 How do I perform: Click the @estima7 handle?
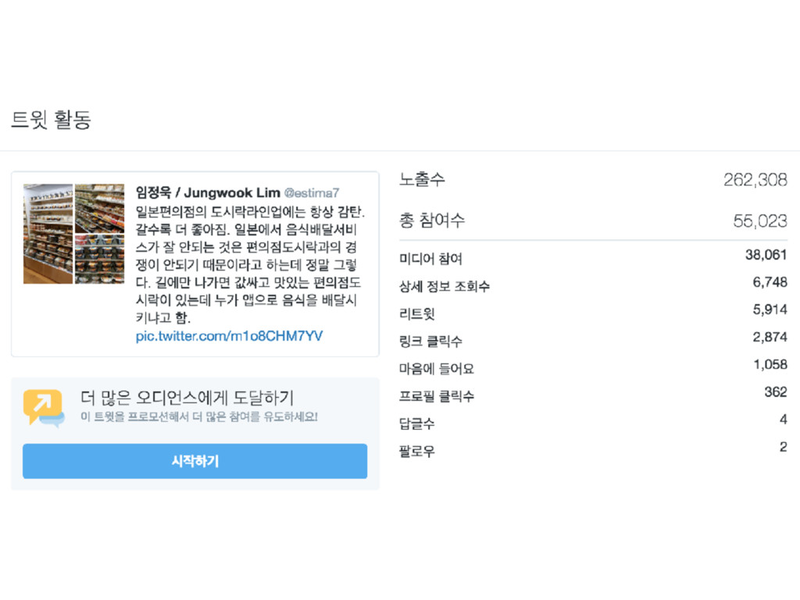(x=312, y=193)
